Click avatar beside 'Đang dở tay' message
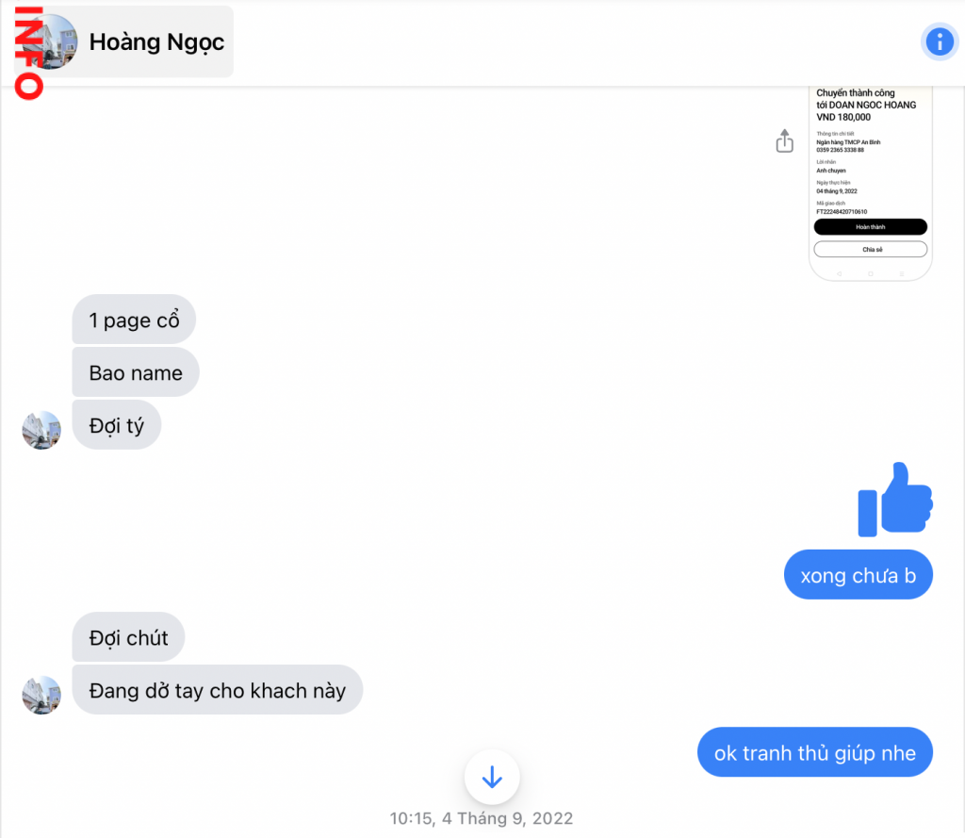Image resolution: width=965 pixels, height=838 pixels. pyautogui.click(x=41, y=695)
